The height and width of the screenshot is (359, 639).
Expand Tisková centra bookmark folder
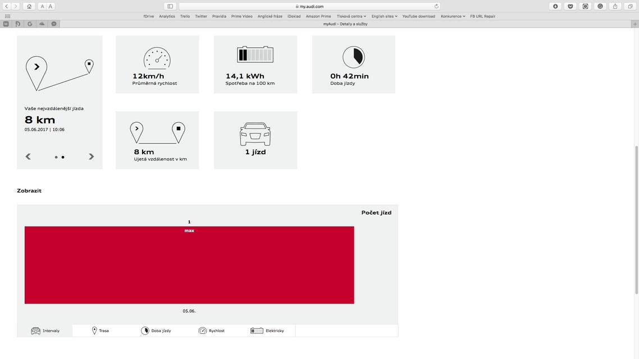tap(351, 16)
